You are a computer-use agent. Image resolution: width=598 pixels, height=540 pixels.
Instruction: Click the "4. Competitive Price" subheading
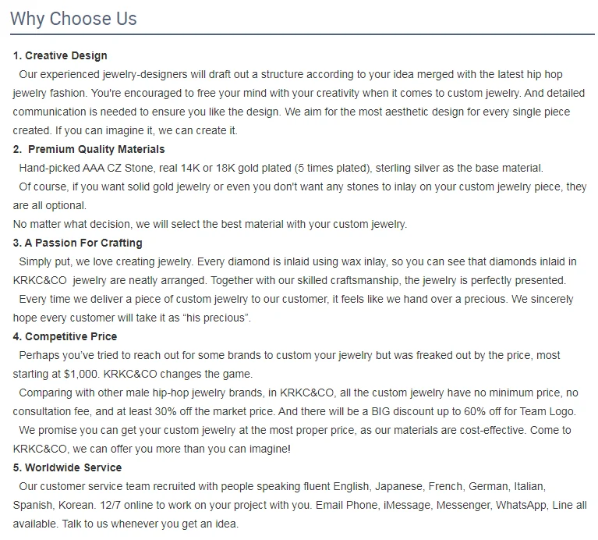coord(65,336)
